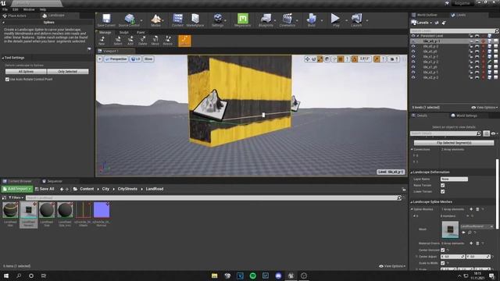This screenshot has height=281, width=500.
Task: Open the Marketplace toolbar icon
Action: click(x=195, y=20)
